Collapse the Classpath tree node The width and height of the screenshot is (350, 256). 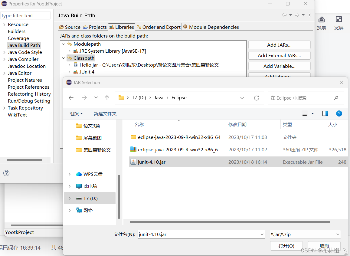click(x=64, y=58)
